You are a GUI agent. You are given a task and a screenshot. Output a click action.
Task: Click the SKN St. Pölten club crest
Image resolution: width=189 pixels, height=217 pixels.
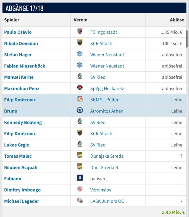pyautogui.click(x=80, y=100)
